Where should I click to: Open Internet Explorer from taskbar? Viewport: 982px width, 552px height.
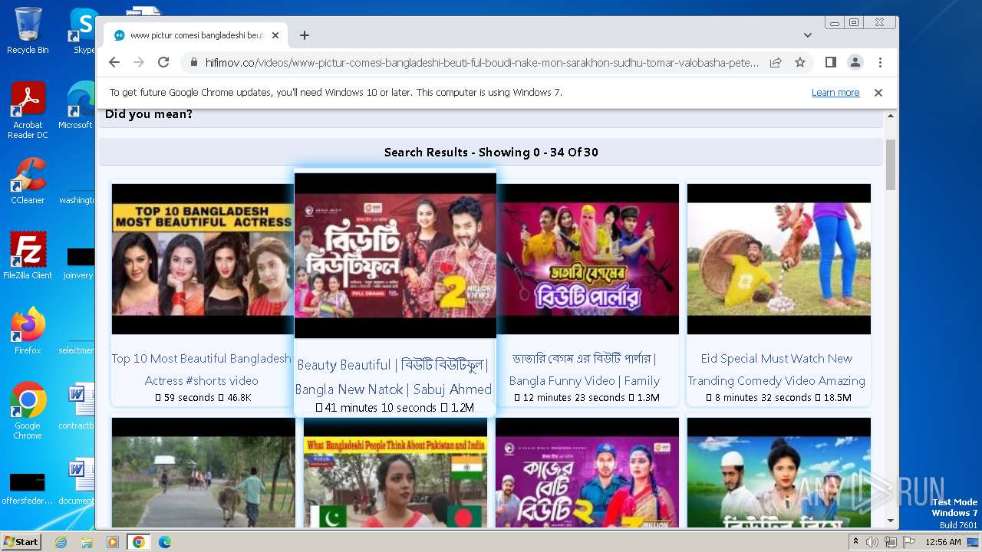[61, 542]
